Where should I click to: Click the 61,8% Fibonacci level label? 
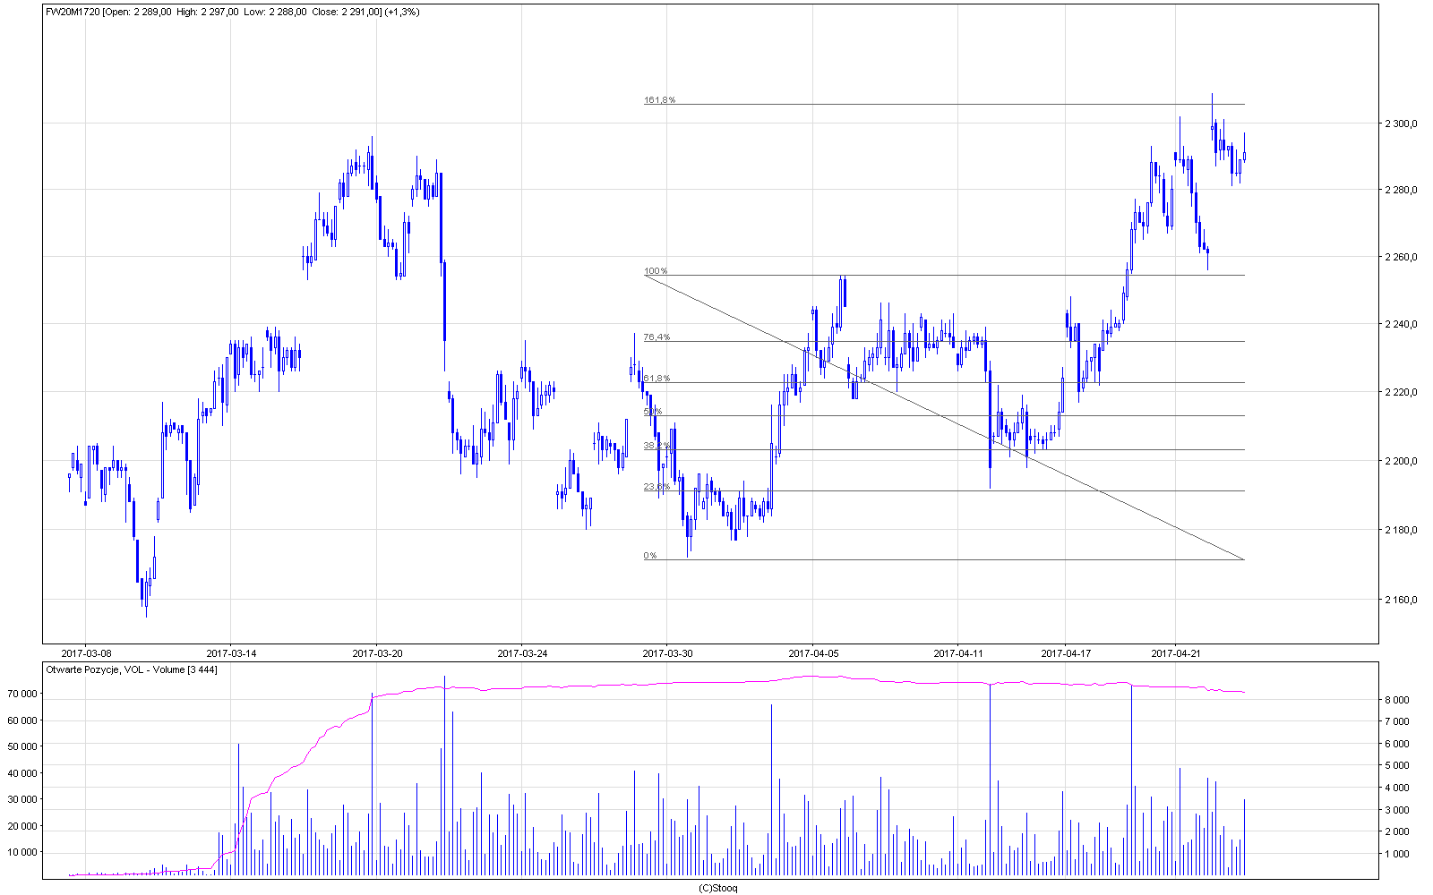656,379
